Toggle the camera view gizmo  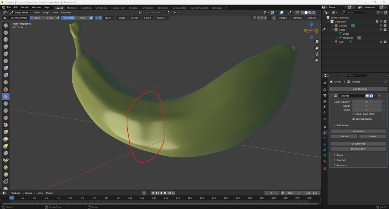[317, 54]
